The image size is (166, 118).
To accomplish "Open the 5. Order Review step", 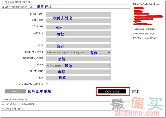I will (12, 108).
